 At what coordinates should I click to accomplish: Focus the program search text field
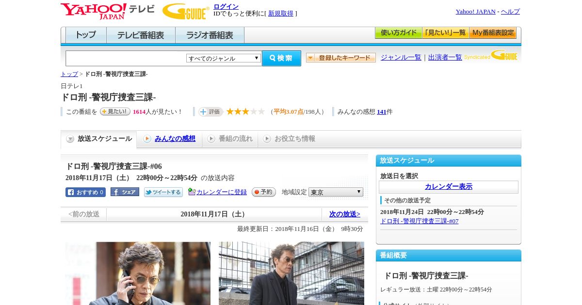coord(126,58)
